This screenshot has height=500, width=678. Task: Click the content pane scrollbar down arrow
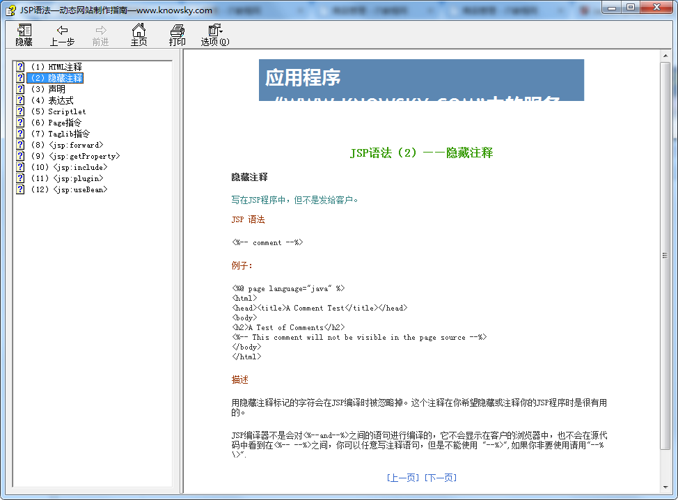pyautogui.click(x=665, y=487)
